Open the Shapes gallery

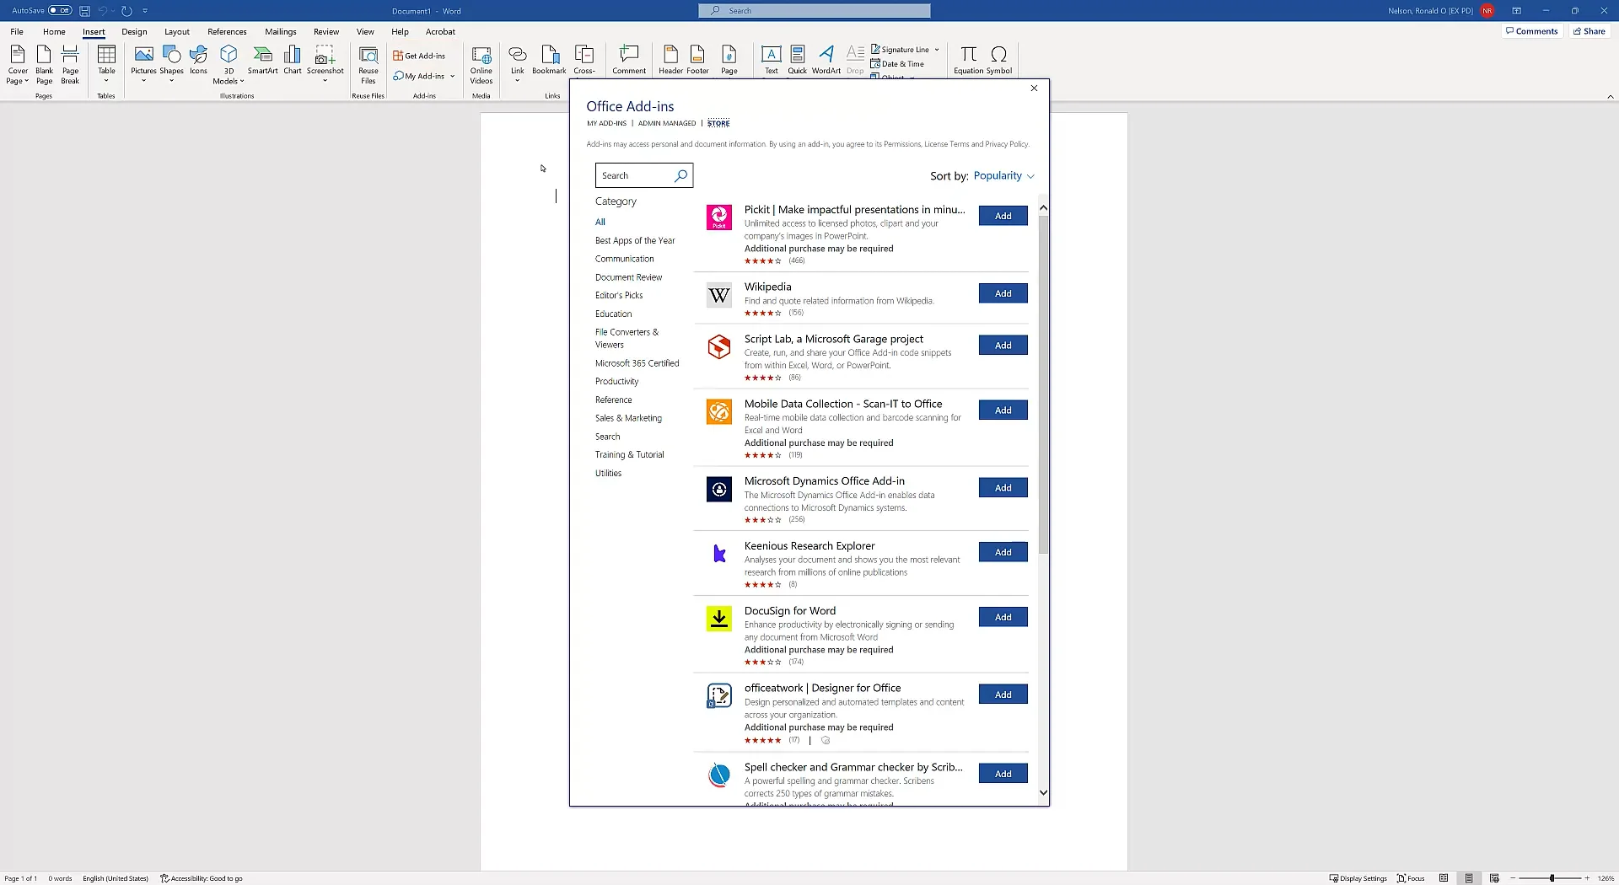point(171,64)
